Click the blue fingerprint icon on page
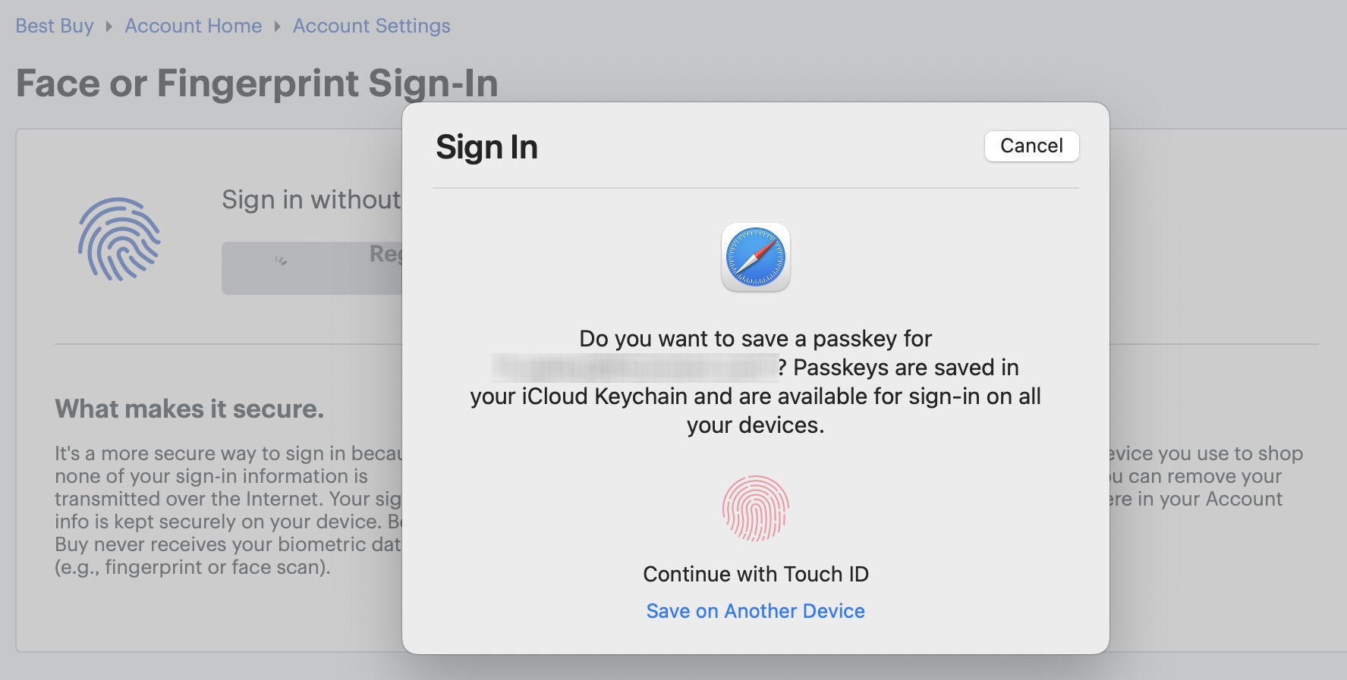The width and height of the screenshot is (1347, 680). 119,240
